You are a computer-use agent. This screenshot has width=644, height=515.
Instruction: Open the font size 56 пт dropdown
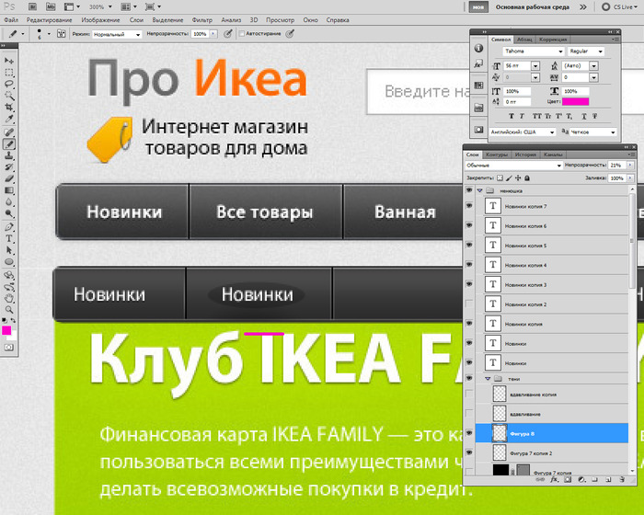tap(535, 65)
